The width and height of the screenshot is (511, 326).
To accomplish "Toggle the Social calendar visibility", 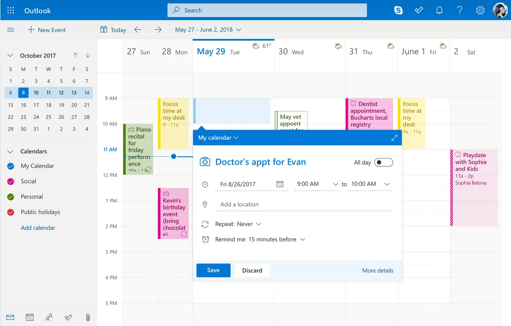I will click(11, 181).
